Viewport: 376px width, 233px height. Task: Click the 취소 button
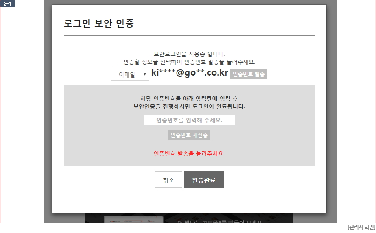pyautogui.click(x=168, y=179)
